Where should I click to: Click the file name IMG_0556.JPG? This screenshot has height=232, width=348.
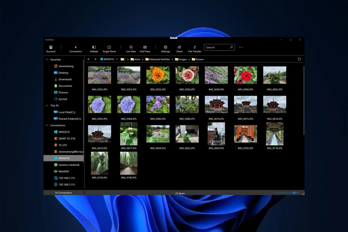pos(187,90)
